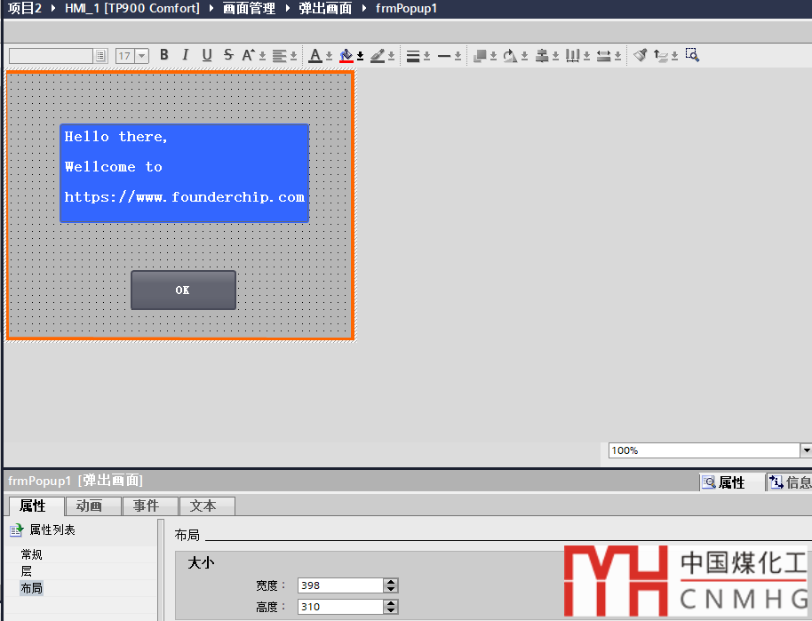Select 常规 in property list
The height and width of the screenshot is (621, 812).
(x=32, y=554)
